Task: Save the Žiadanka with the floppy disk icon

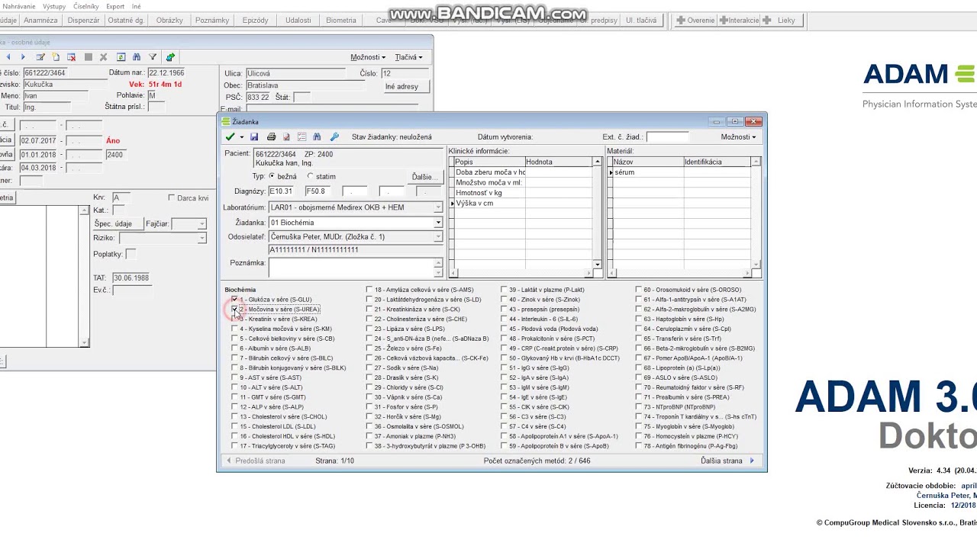Action: [254, 137]
